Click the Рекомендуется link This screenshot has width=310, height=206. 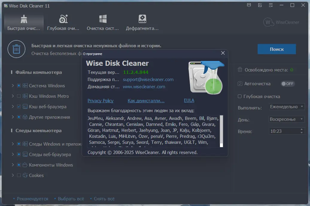pos(32,199)
